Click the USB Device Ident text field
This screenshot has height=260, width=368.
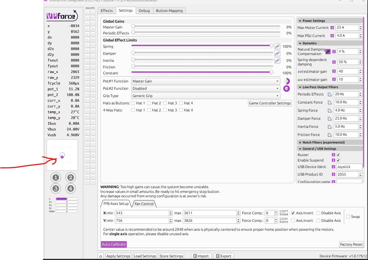pyautogui.click(x=349, y=167)
